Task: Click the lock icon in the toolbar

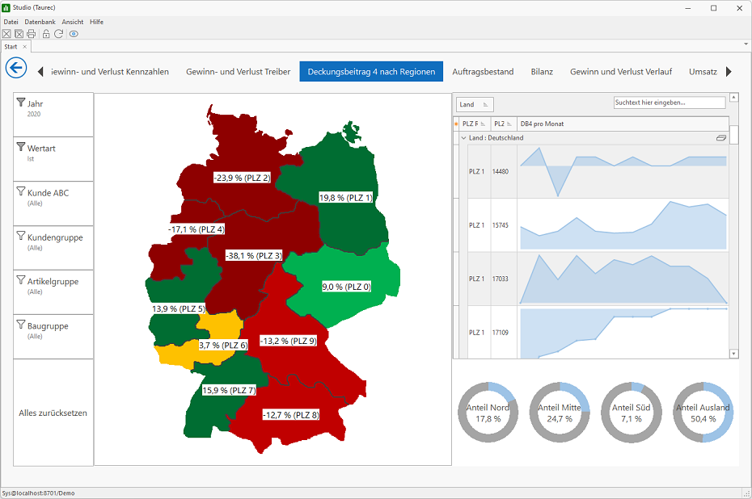Action: (46, 34)
